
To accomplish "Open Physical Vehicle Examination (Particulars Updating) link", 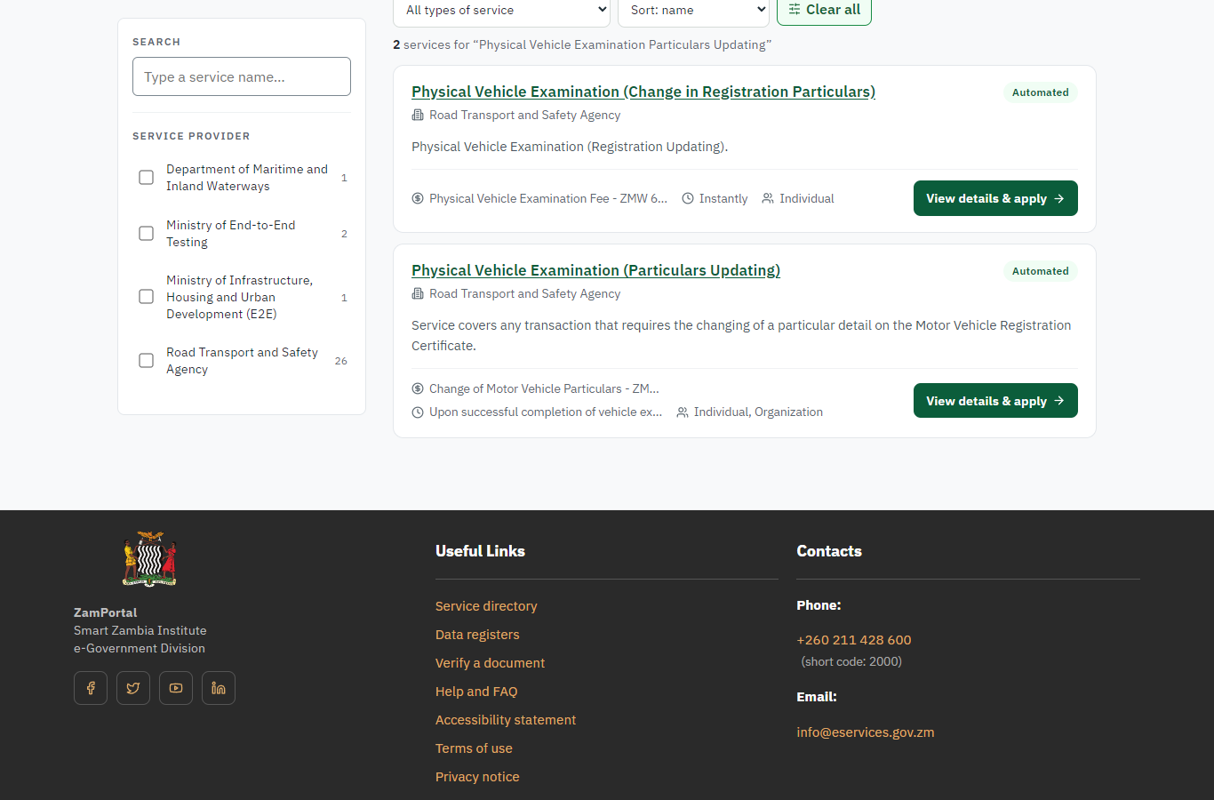I will pos(595,270).
